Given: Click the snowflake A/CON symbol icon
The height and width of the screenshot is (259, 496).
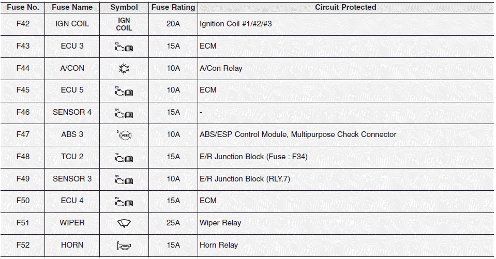Looking at the screenshot, I should [x=124, y=69].
